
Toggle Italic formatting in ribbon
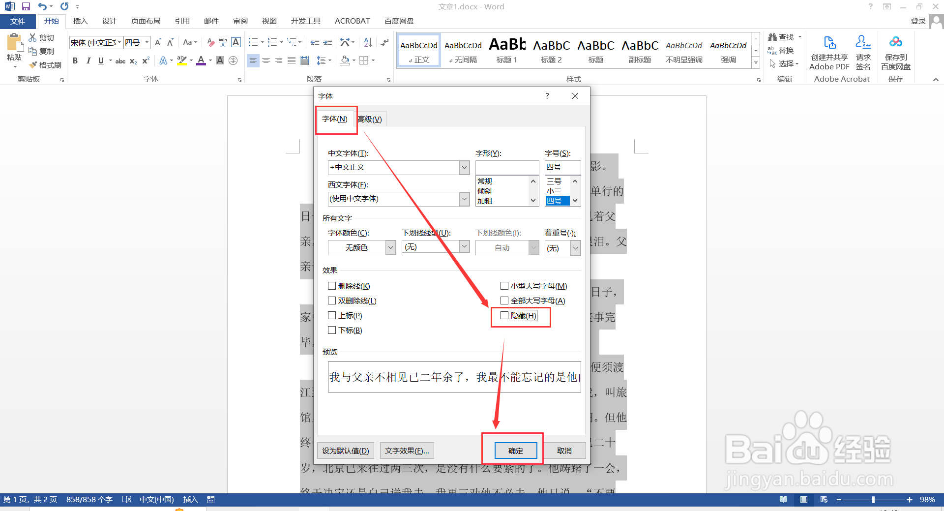pos(88,60)
